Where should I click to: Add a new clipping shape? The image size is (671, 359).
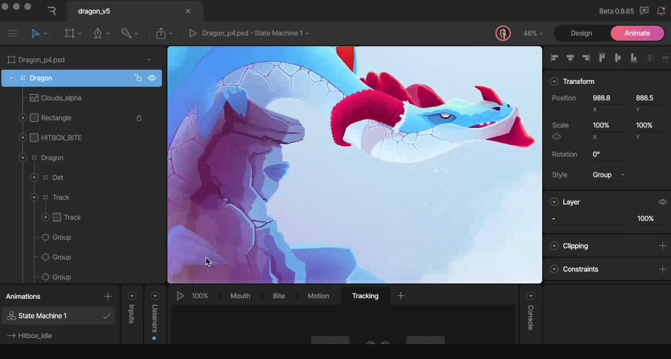tap(662, 246)
